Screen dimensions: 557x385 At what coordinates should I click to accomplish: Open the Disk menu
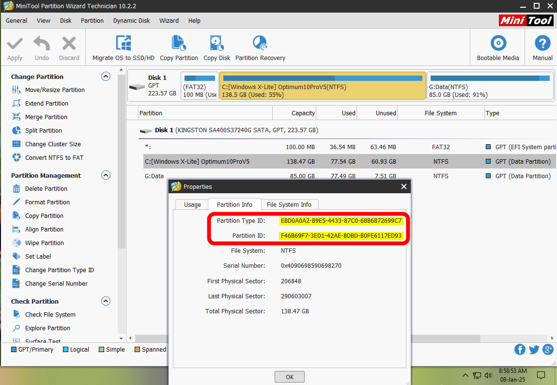click(x=65, y=21)
